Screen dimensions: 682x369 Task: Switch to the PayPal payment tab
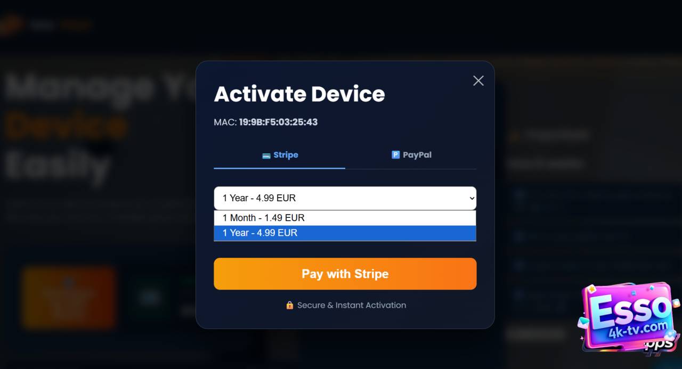tap(411, 155)
